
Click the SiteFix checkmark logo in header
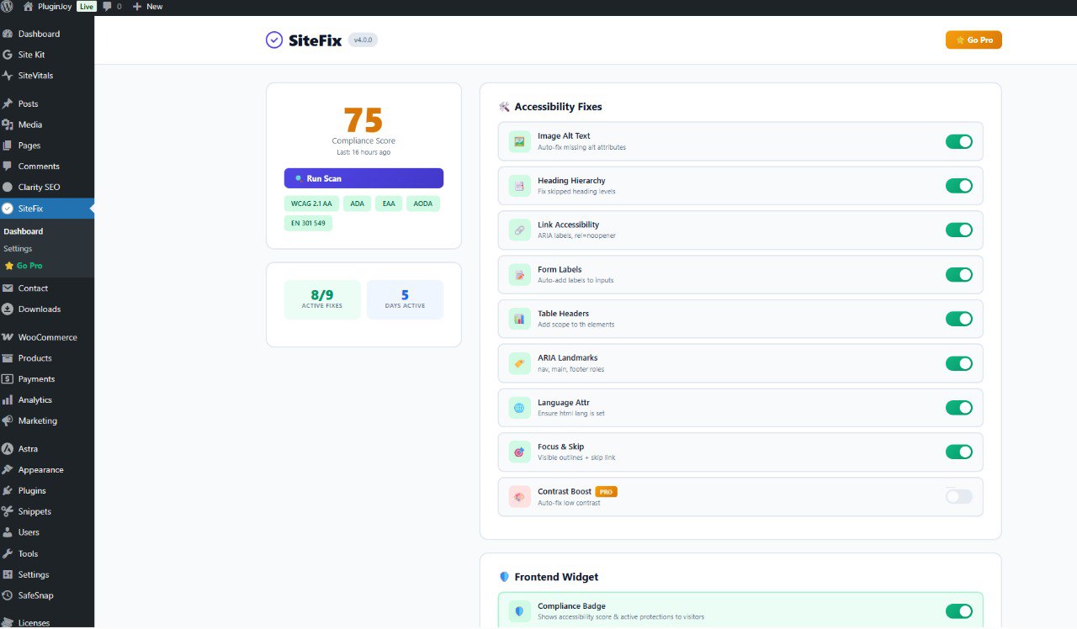(x=274, y=40)
